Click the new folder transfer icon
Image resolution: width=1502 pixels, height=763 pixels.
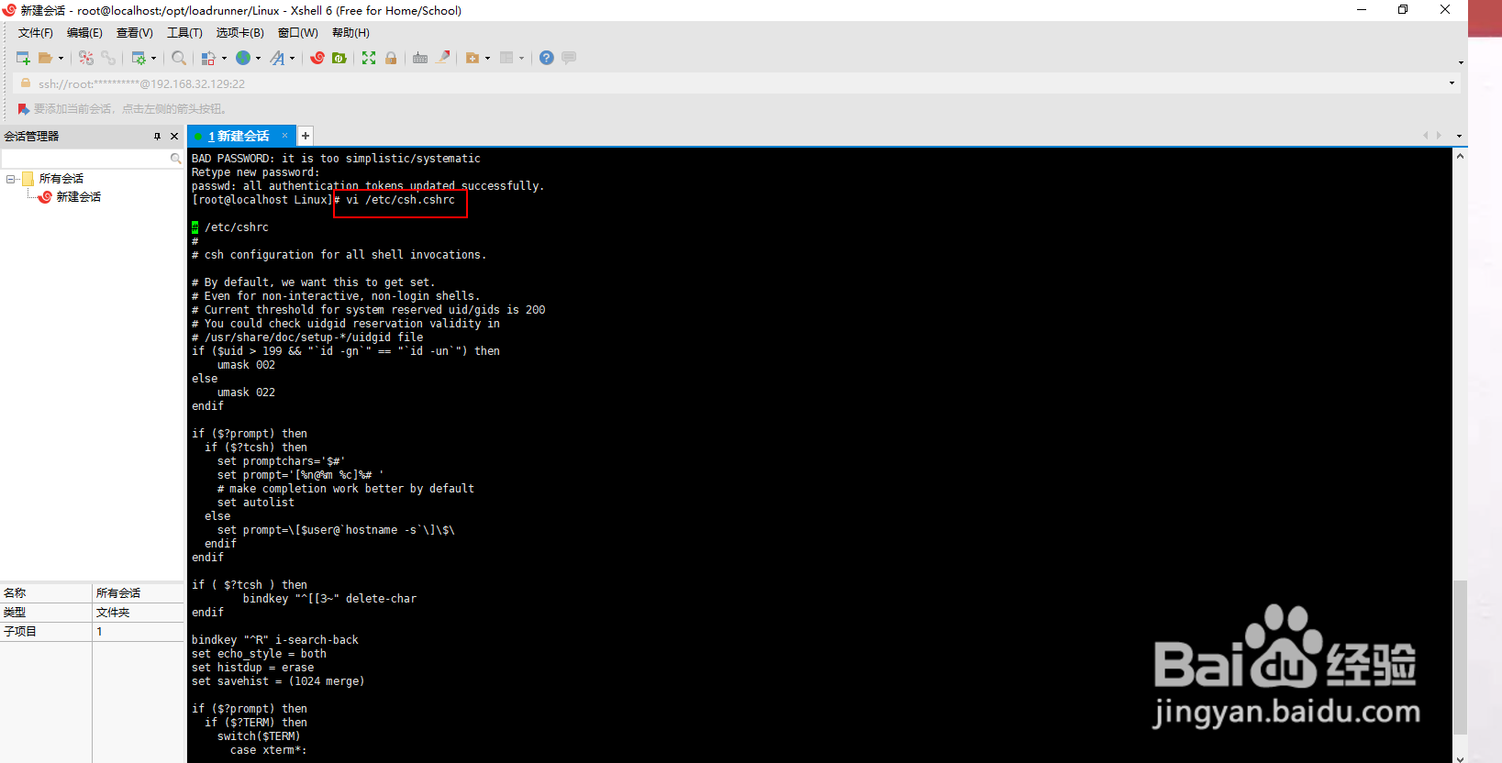coord(473,58)
